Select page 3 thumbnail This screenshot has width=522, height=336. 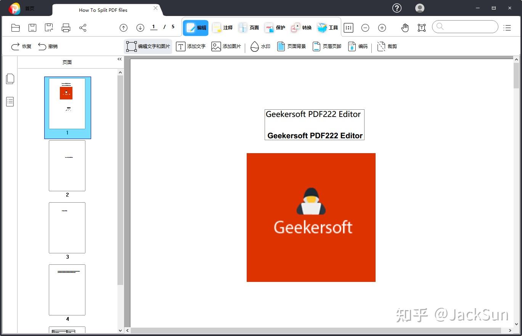(67, 227)
